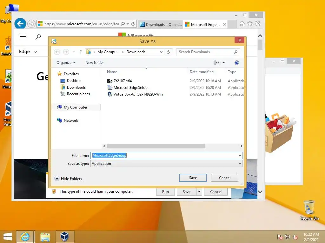Click Run in the download bar
This screenshot has height=243, width=325.
pyautogui.click(x=165, y=191)
